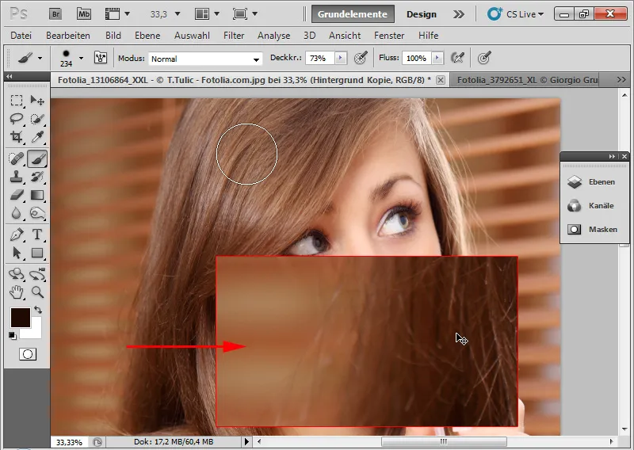The height and width of the screenshot is (450, 634).
Task: Select the Spot Healing Brush tool
Action: (x=16, y=158)
